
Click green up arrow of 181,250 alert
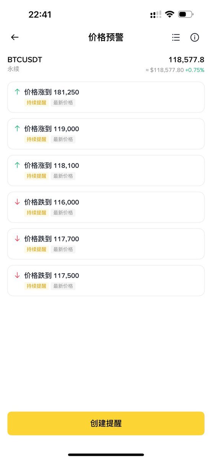pyautogui.click(x=17, y=92)
